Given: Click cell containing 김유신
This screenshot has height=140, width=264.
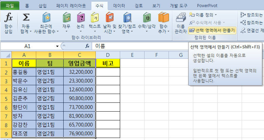Looking at the screenshot, I should coord(24,90).
